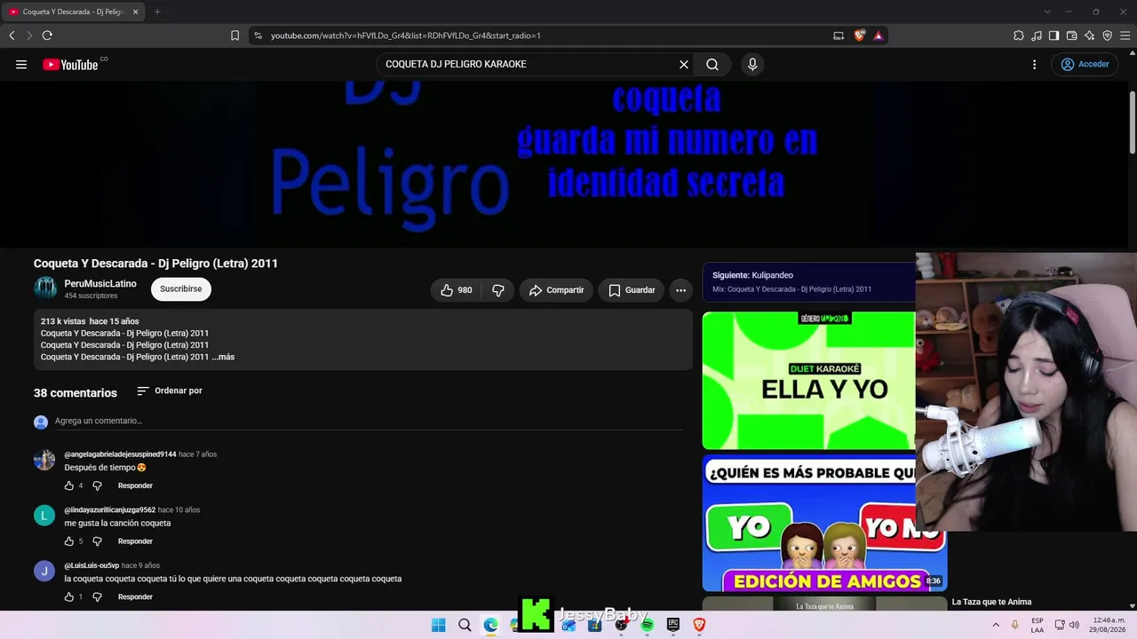
Task: Open @angelagabrieladejesuspined9144 commenter profile
Action: point(120,454)
